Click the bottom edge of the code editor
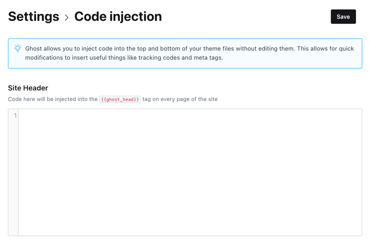 click(x=184, y=234)
